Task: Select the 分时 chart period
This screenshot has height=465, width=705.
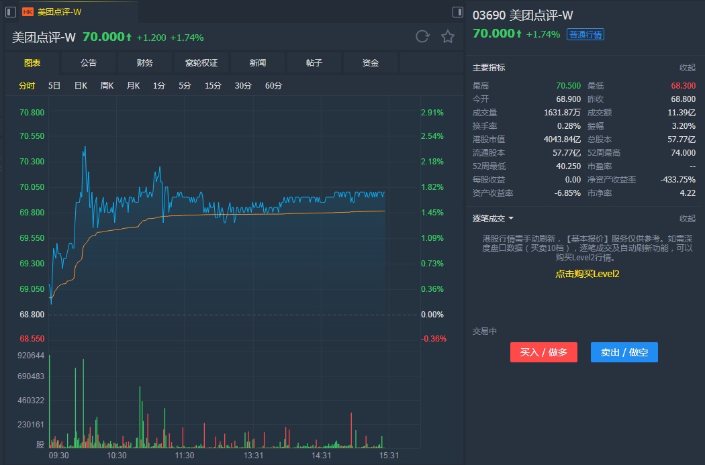Action: click(27, 85)
